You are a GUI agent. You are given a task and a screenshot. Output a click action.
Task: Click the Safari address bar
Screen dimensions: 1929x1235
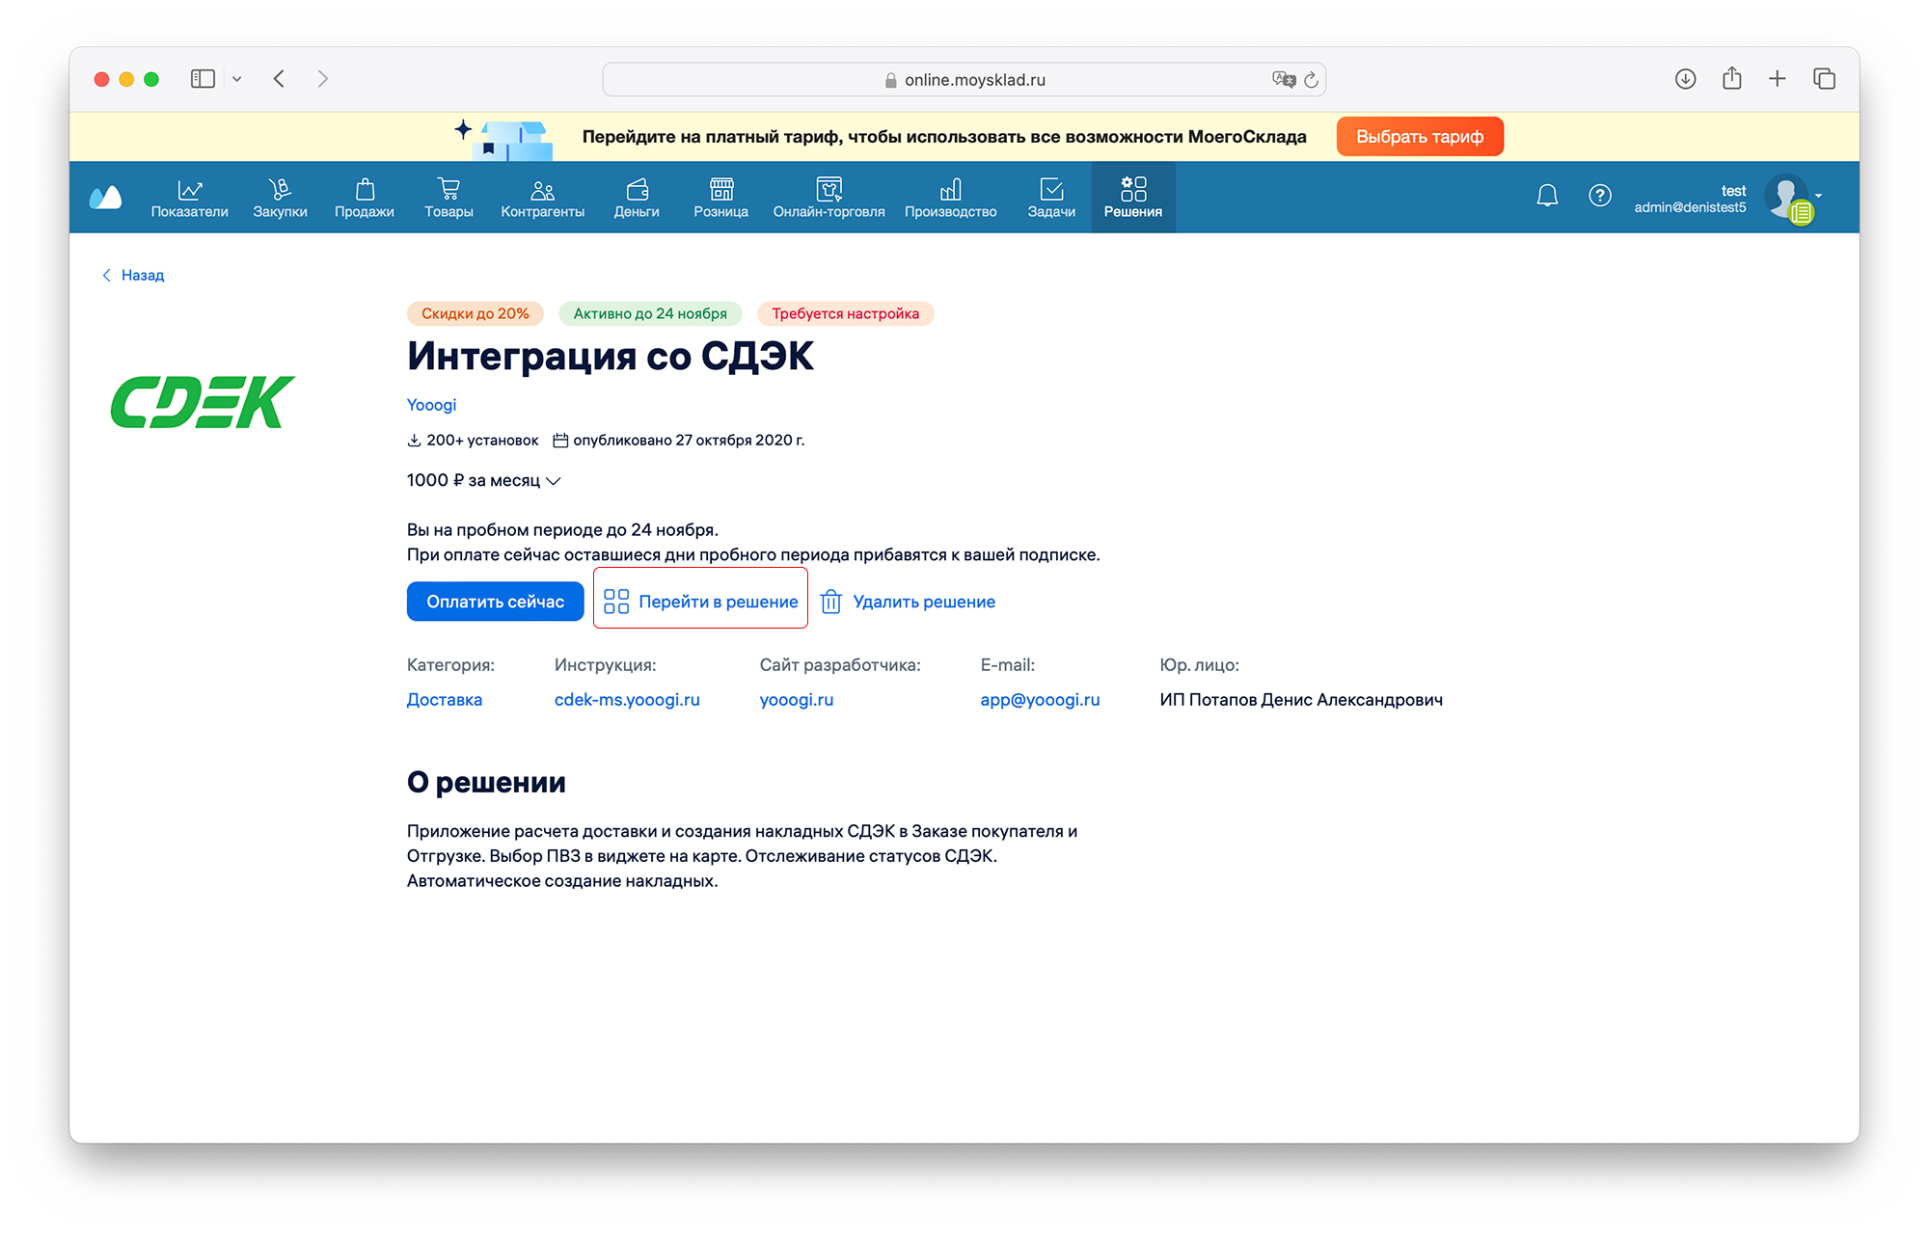[x=964, y=79]
